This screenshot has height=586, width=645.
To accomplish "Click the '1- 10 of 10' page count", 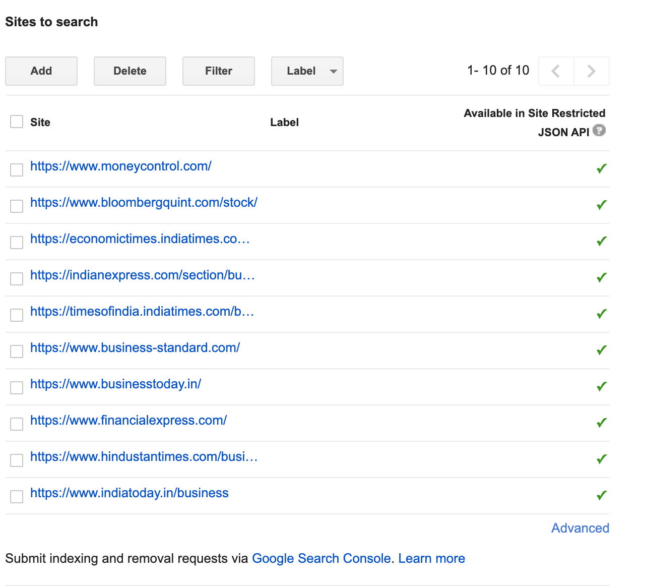I will [498, 71].
